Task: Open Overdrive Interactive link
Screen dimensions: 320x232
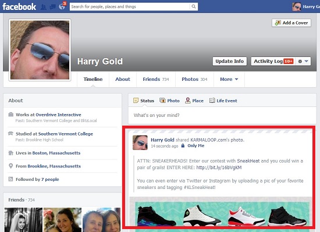Action: tap(58, 115)
